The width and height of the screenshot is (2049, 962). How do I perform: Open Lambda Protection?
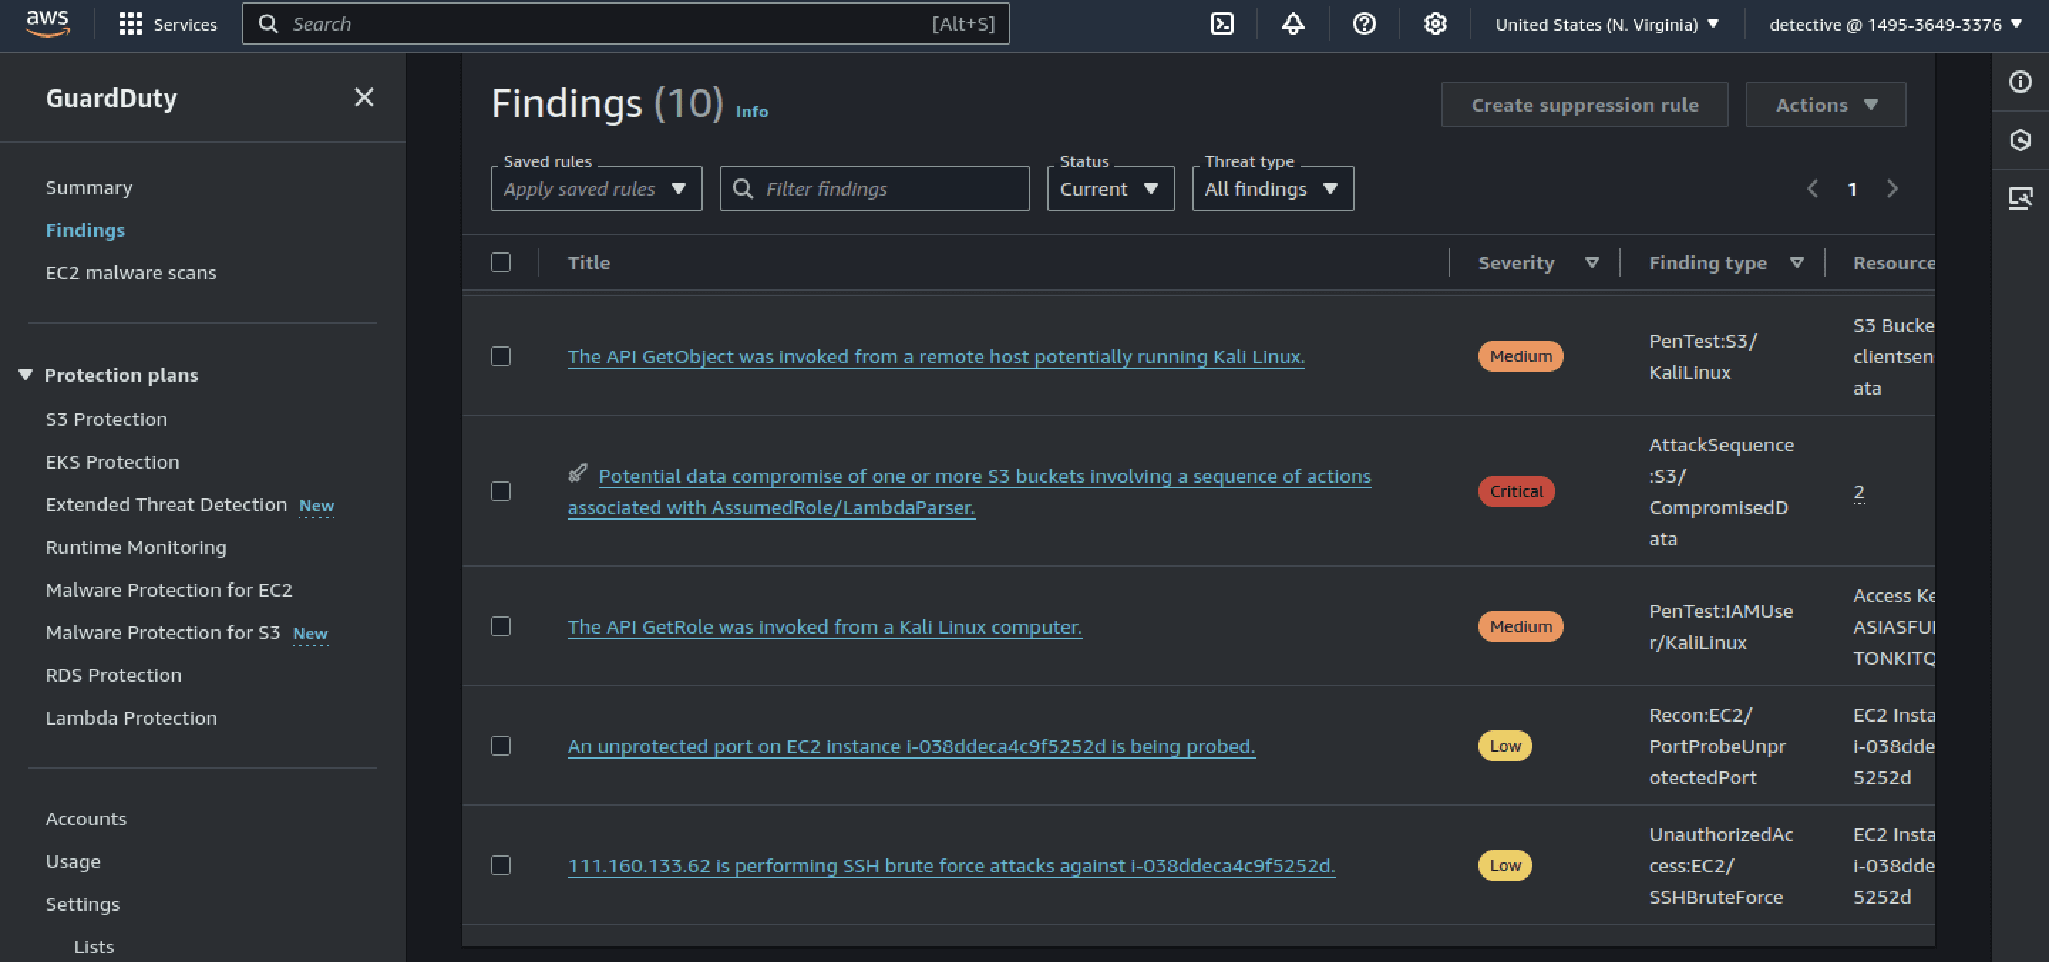coord(131,718)
